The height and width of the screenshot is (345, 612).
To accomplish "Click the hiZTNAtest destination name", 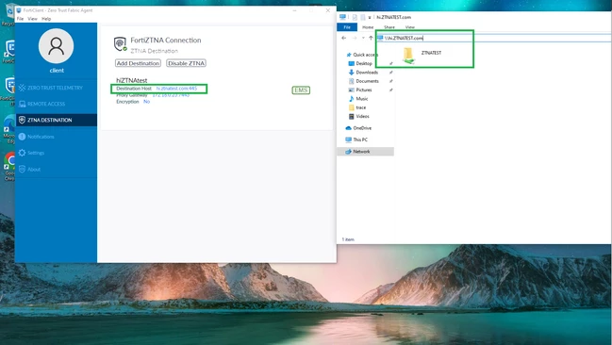I will (132, 80).
